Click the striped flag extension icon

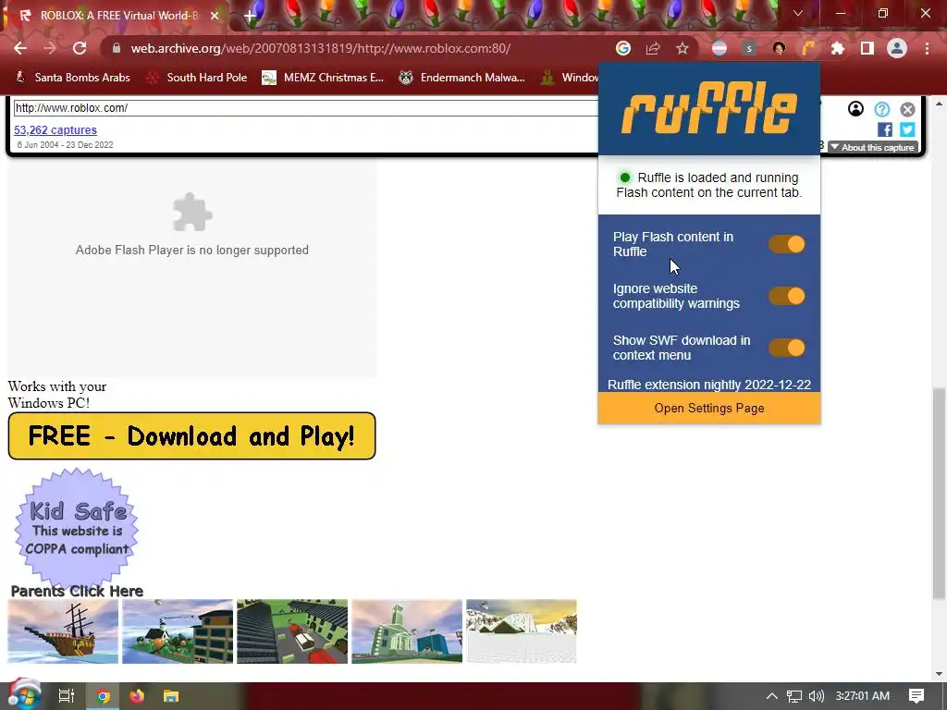point(719,48)
